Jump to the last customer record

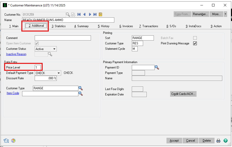[x=95, y=14]
